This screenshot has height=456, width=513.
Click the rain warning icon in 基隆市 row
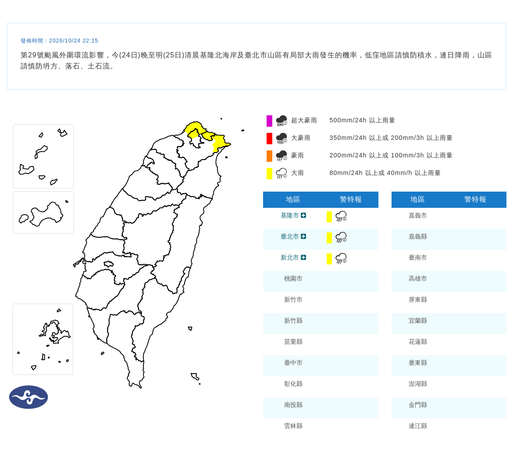(x=341, y=216)
